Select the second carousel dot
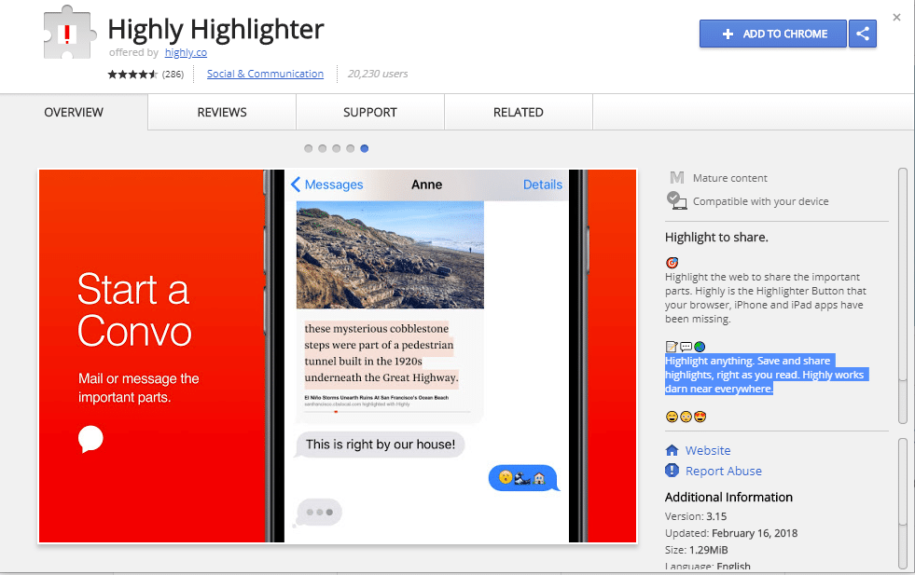Screen dimensions: 915x575 click(x=322, y=148)
